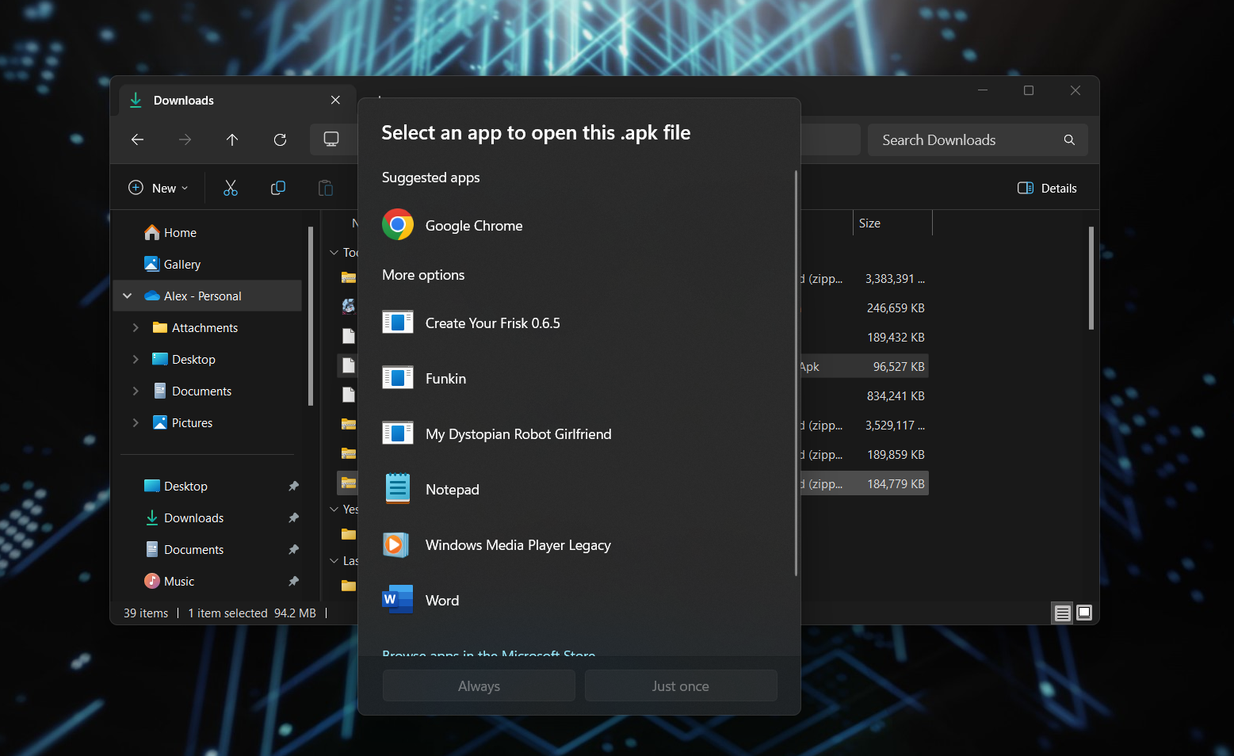
Task: Toggle the Details pane button
Action: coord(1047,188)
